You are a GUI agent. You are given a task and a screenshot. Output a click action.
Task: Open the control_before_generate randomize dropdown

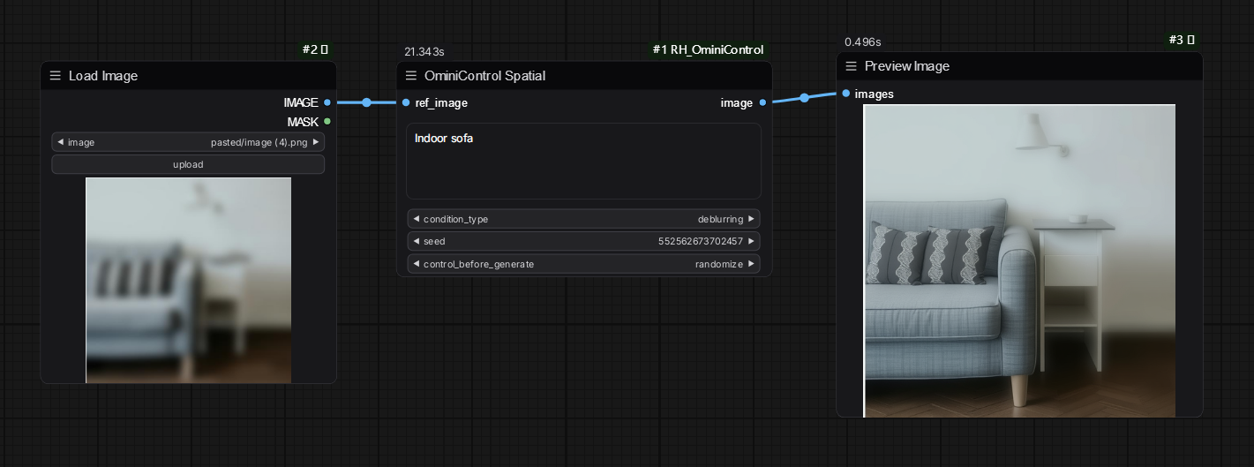pos(582,264)
